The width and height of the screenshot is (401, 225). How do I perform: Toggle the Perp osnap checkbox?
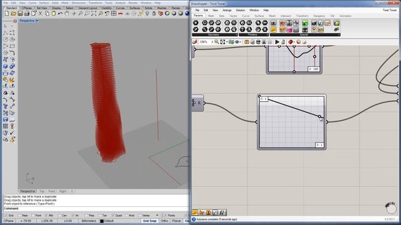(x=86, y=216)
